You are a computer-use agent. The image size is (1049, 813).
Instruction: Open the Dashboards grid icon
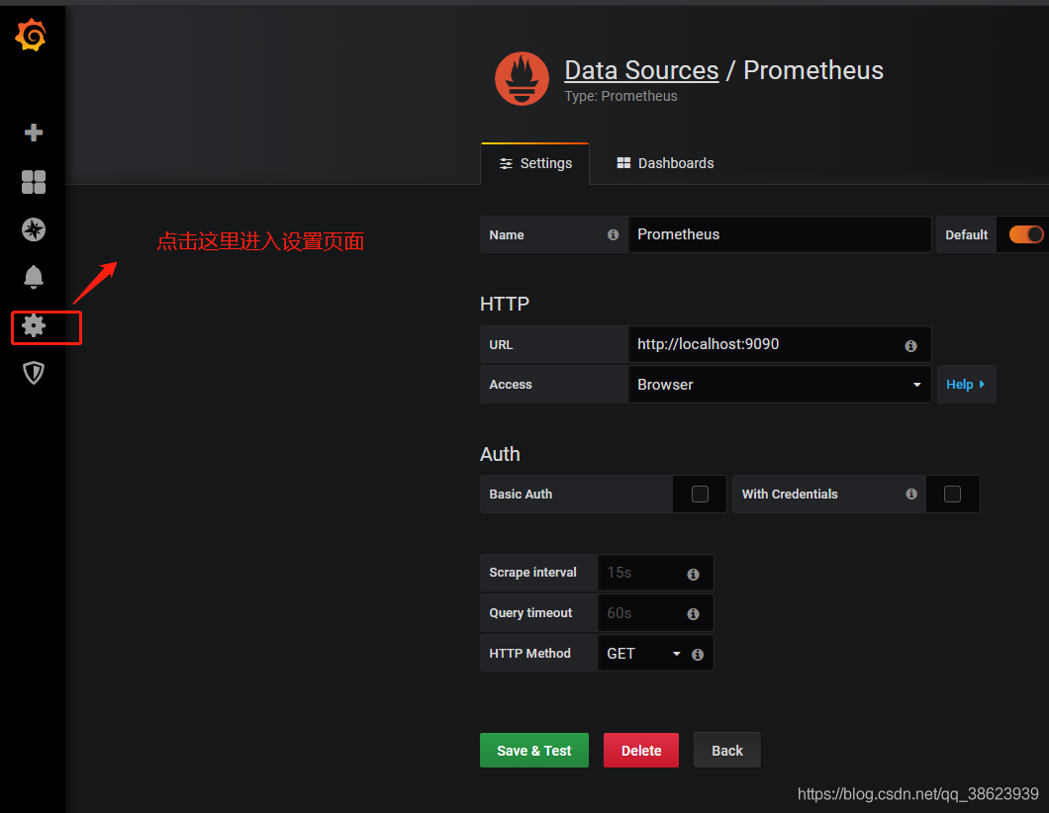point(34,181)
